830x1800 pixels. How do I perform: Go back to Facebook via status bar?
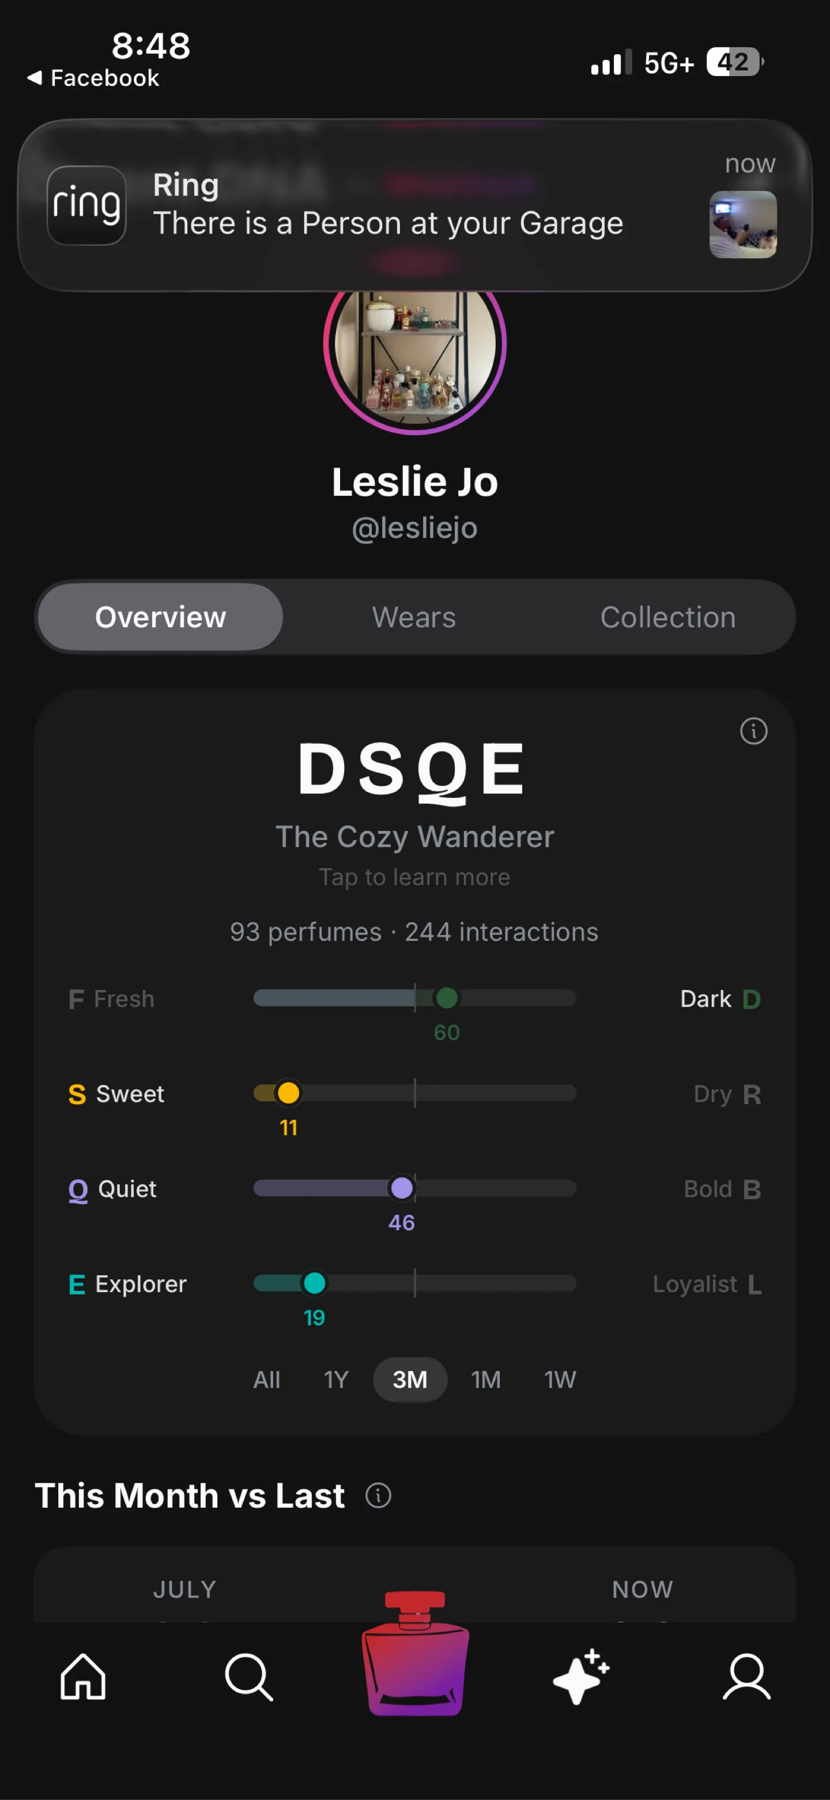[93, 78]
